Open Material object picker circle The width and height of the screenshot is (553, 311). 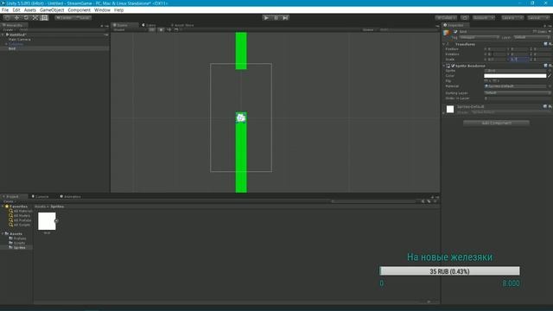[x=550, y=86]
